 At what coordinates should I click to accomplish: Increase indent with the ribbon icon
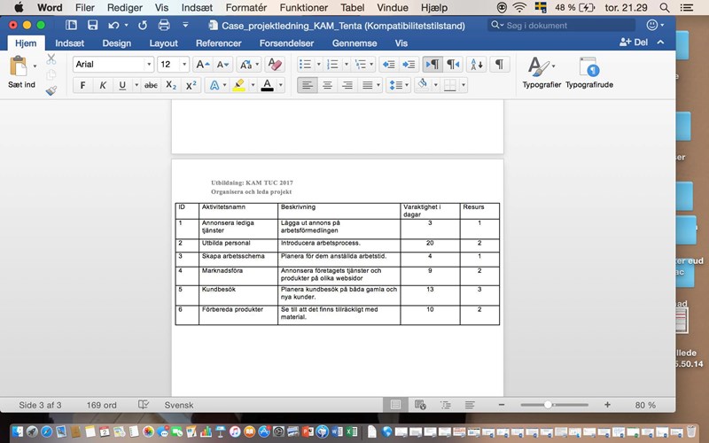point(409,65)
